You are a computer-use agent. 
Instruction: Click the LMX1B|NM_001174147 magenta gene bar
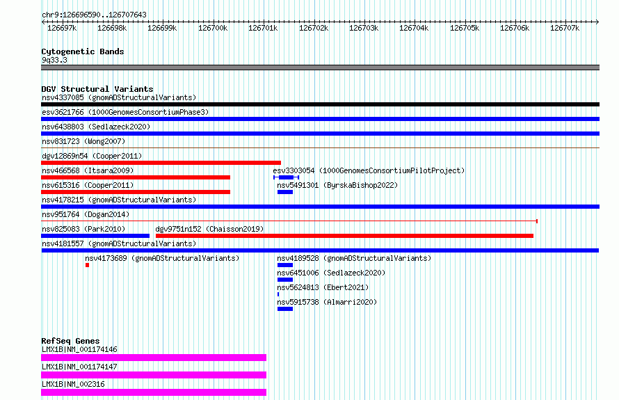pyautogui.click(x=154, y=375)
